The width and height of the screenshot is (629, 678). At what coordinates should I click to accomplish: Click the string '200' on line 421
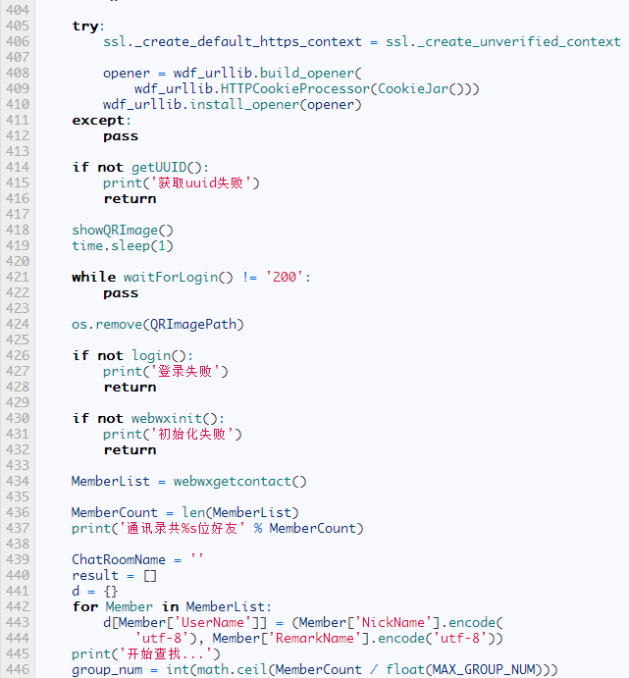point(284,277)
